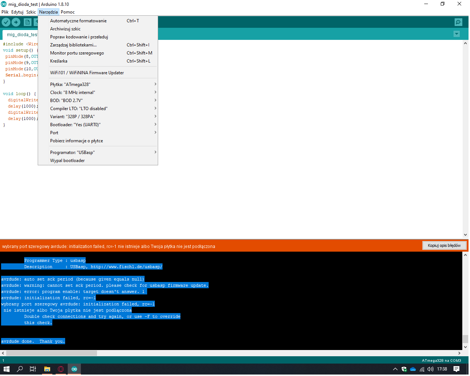The height and width of the screenshot is (376, 470).
Task: Click the console vertical scrollbar thumb
Action: click(465, 339)
